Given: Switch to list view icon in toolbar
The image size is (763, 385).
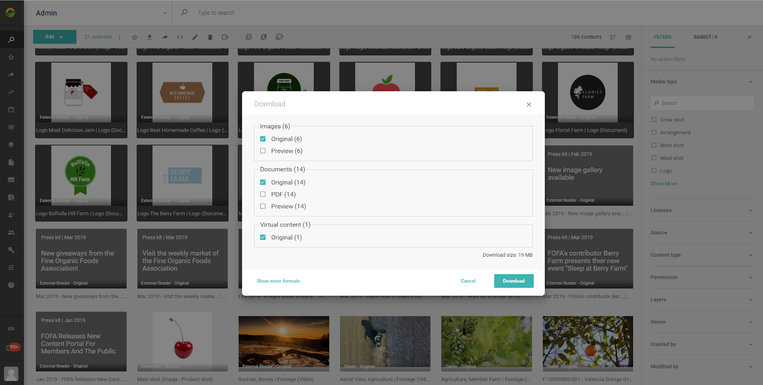Looking at the screenshot, I should (629, 37).
